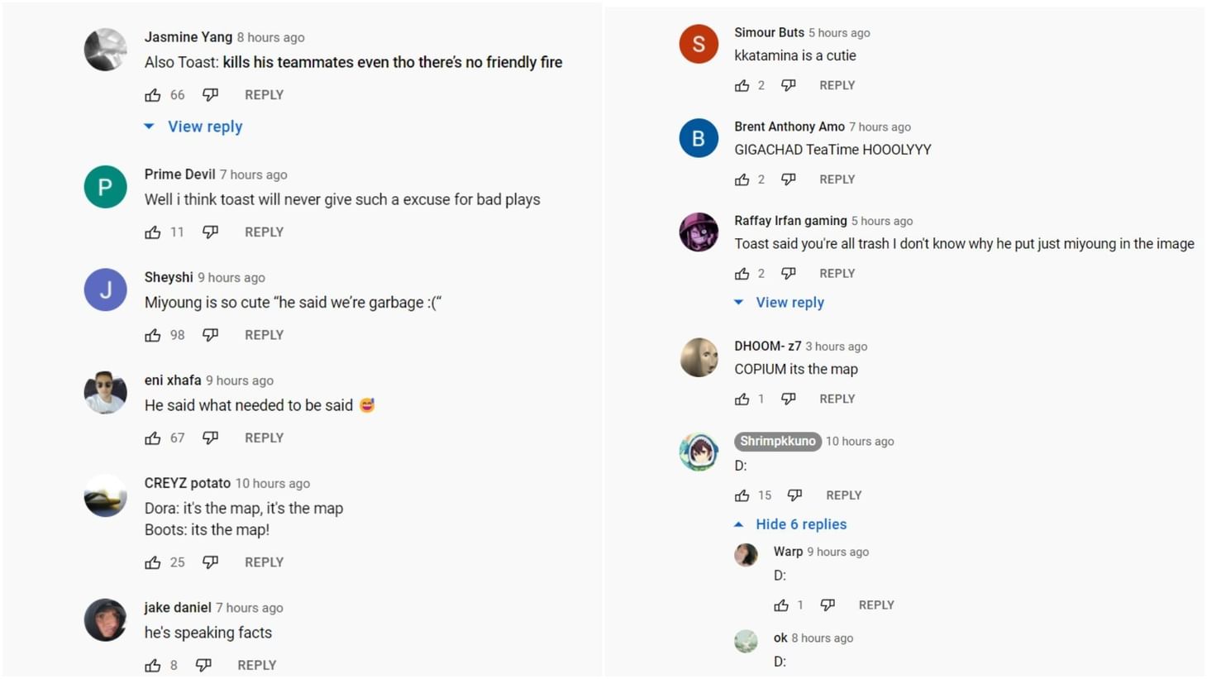Show replies to Raffay Irfan gaming's comment

pyautogui.click(x=790, y=302)
